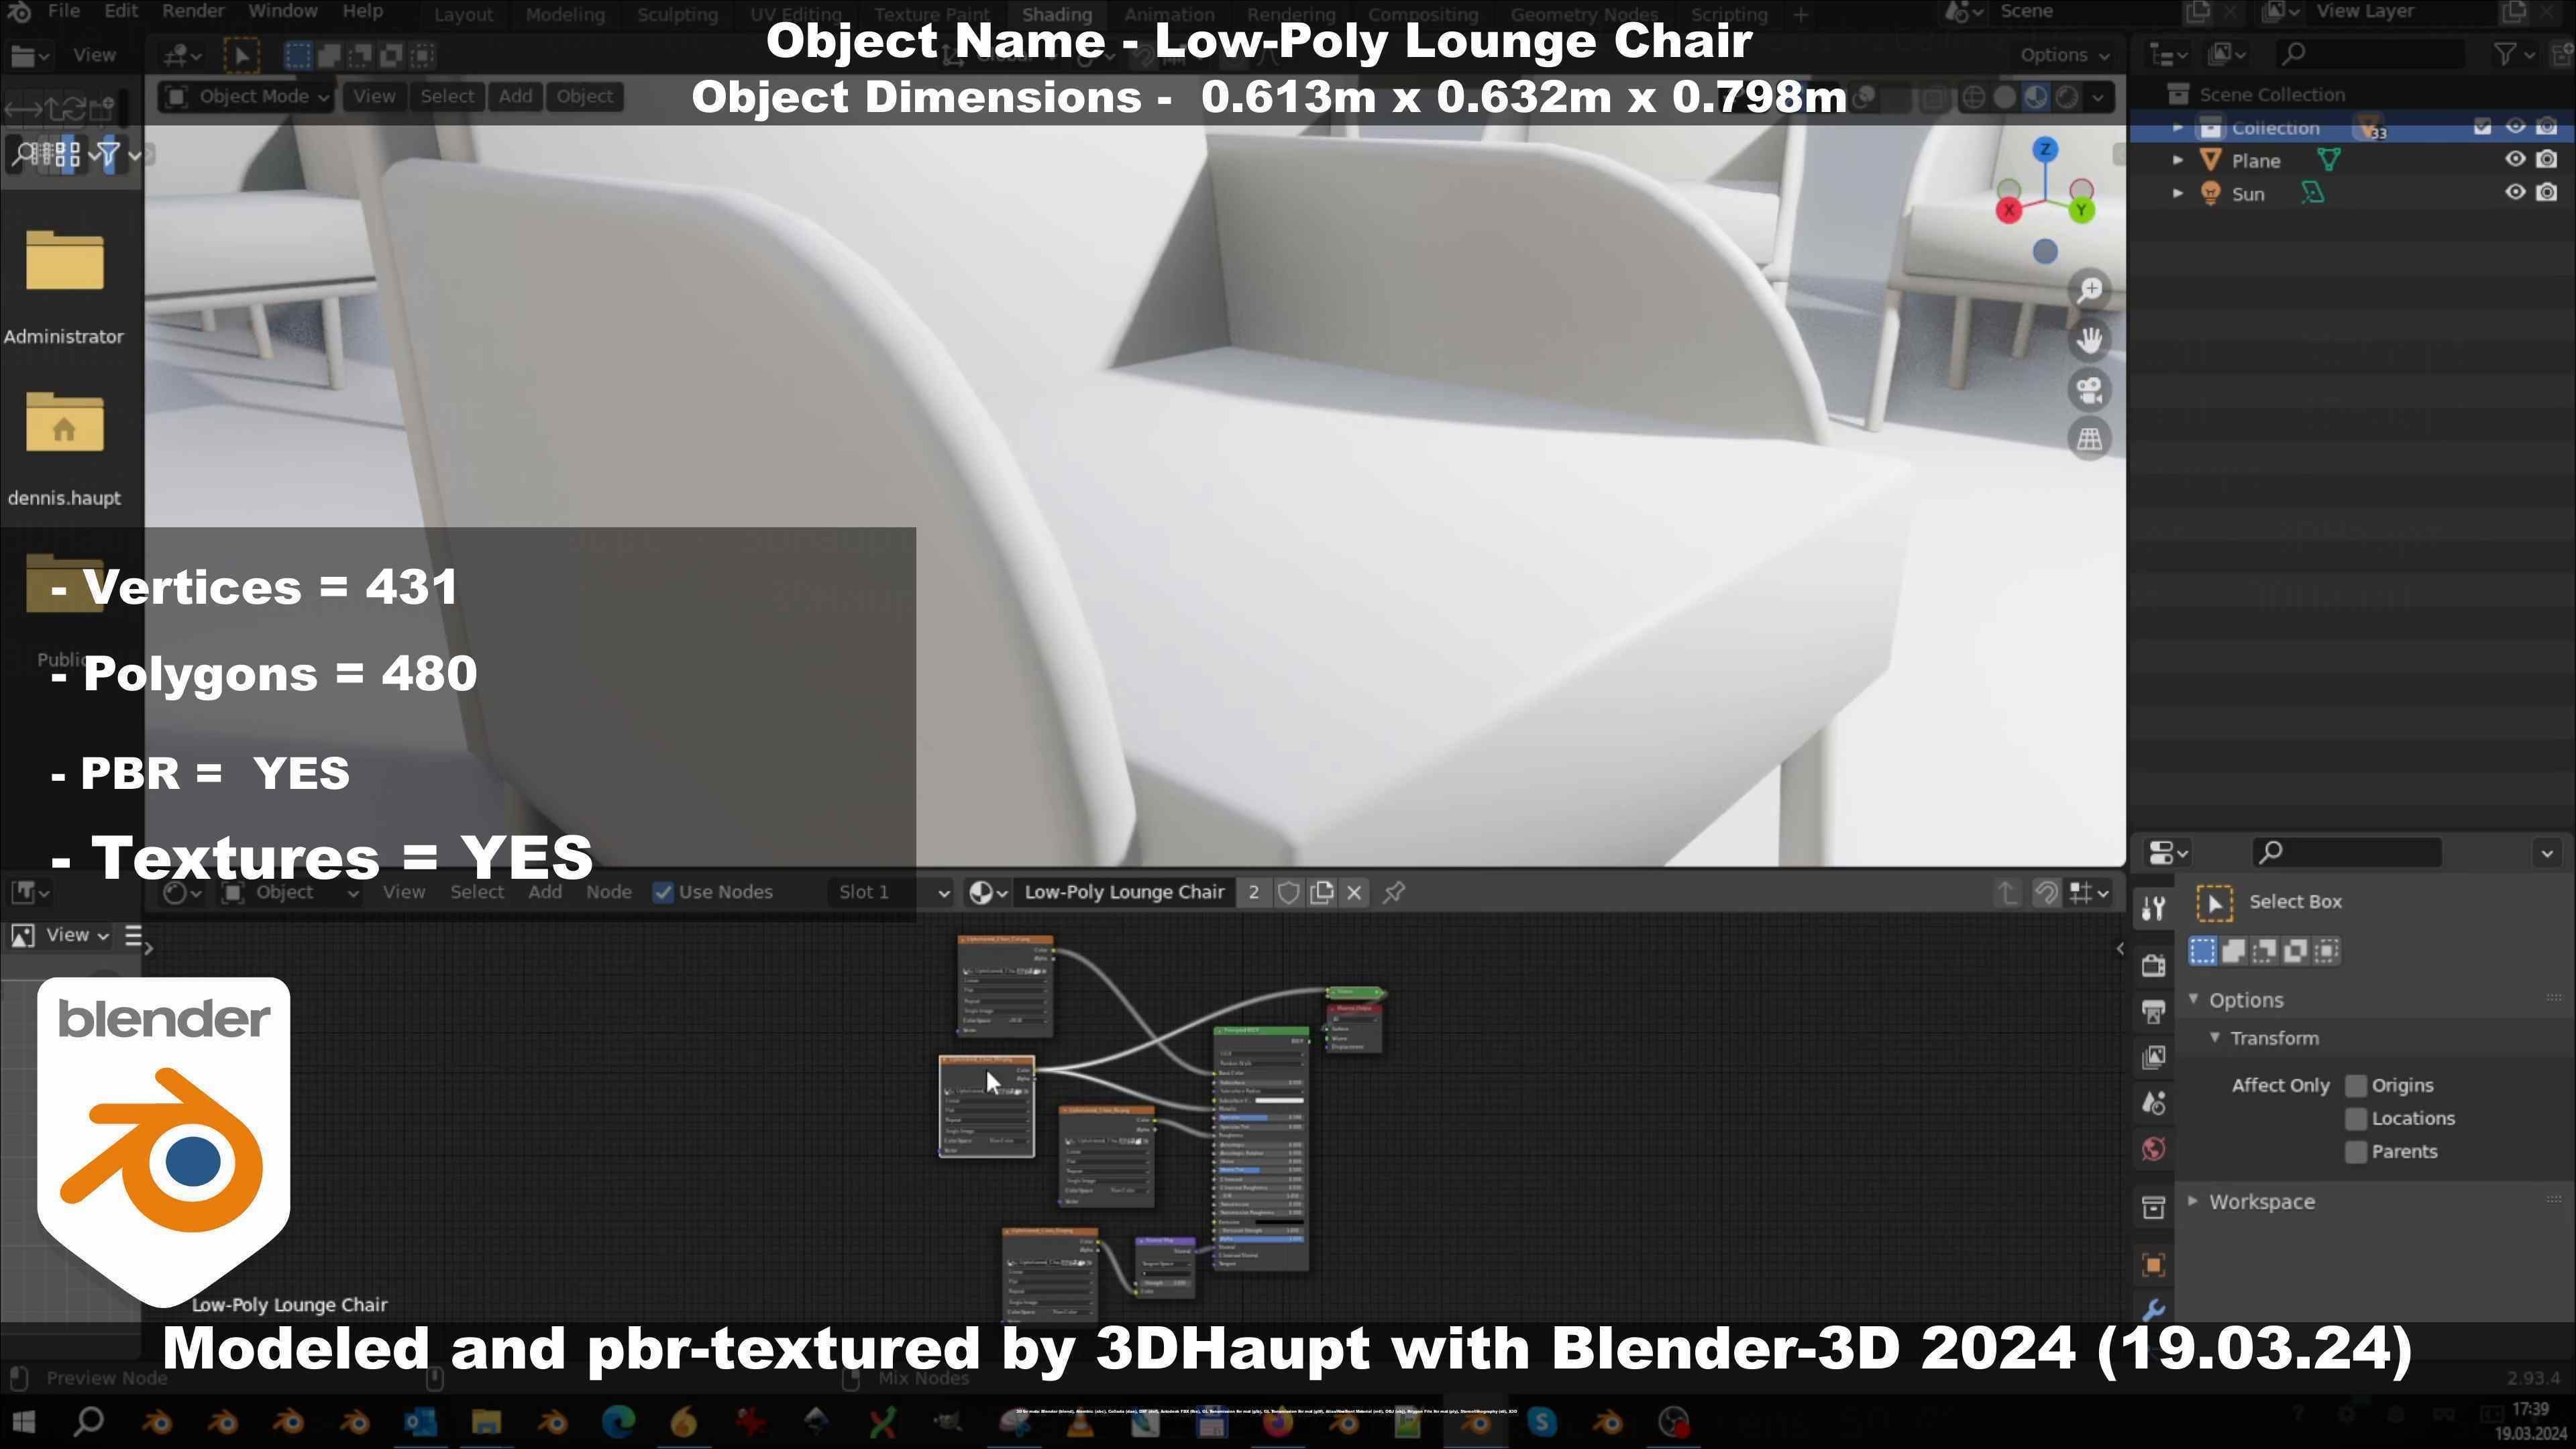
Task: Open the Object properties tab
Action: [x=2153, y=1265]
